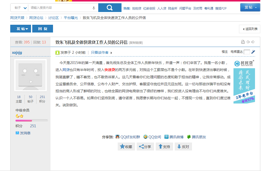Viewport: 261px width, 171px height.
Task: Click the 支持 upvote button
Action: 164,146
